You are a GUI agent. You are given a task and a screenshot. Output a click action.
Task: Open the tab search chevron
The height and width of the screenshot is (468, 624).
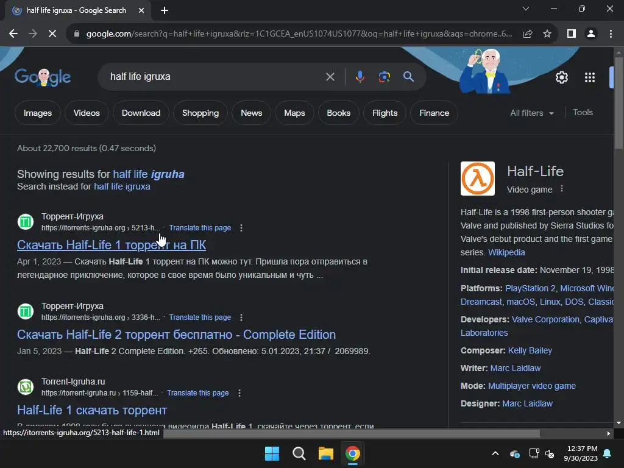tap(526, 9)
